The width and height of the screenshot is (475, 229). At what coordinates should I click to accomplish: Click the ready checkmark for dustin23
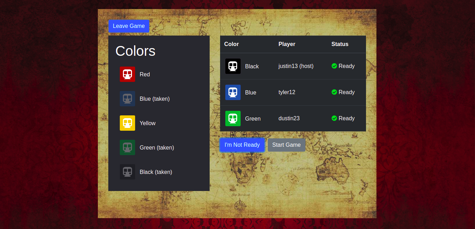[x=334, y=118]
